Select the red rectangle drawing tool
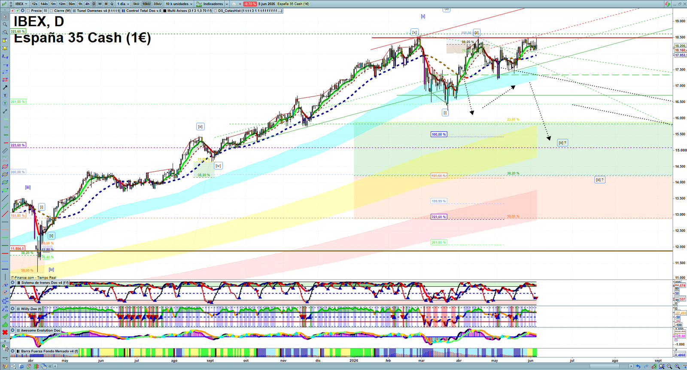687x370 pixels. point(5,80)
